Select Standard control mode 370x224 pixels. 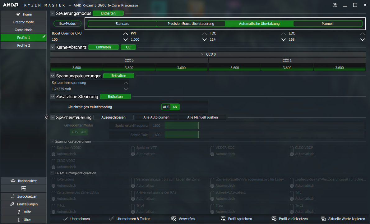tap(123, 24)
